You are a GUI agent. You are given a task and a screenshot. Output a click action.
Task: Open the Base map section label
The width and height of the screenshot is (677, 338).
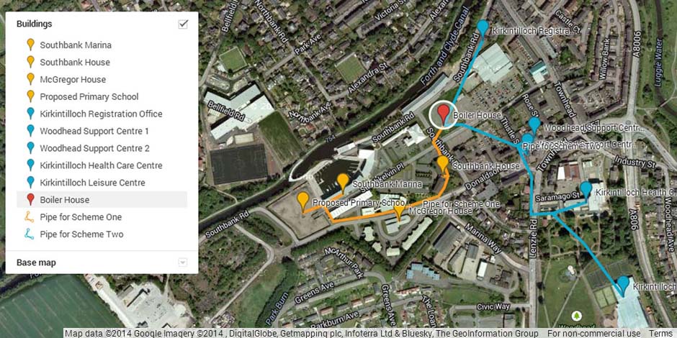click(36, 262)
